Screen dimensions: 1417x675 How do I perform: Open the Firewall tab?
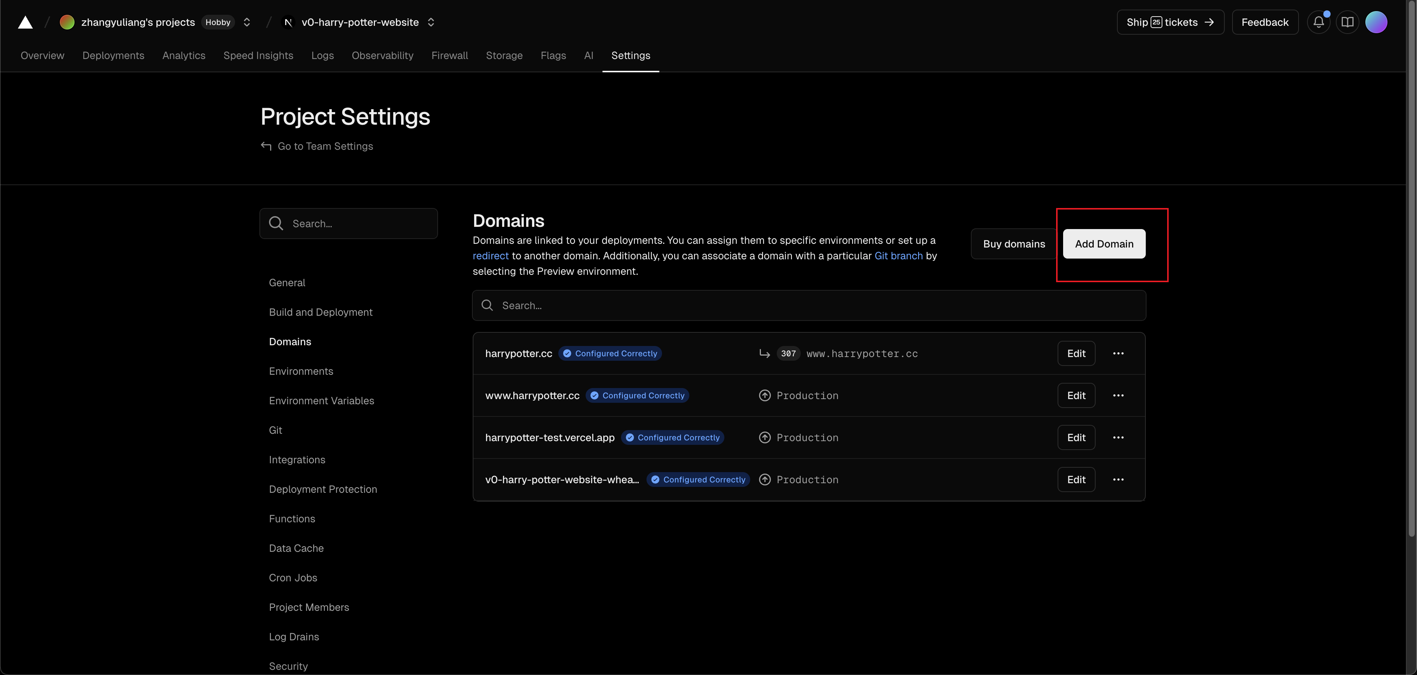(449, 56)
